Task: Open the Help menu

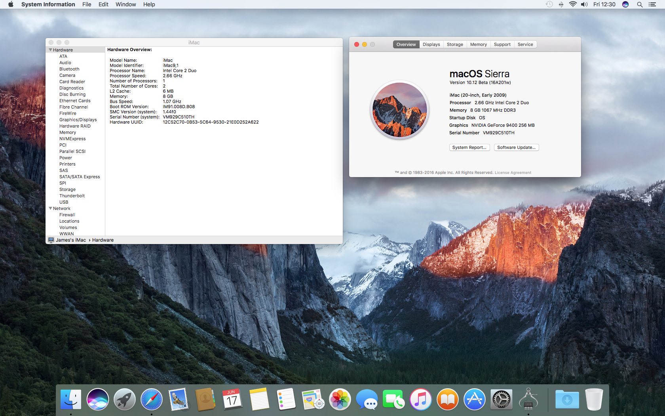Action: pyautogui.click(x=149, y=4)
